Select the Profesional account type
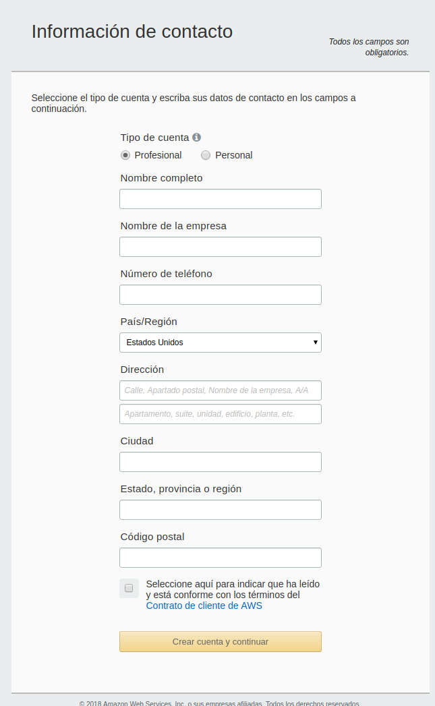Screen dimensions: 435x706 coord(125,155)
